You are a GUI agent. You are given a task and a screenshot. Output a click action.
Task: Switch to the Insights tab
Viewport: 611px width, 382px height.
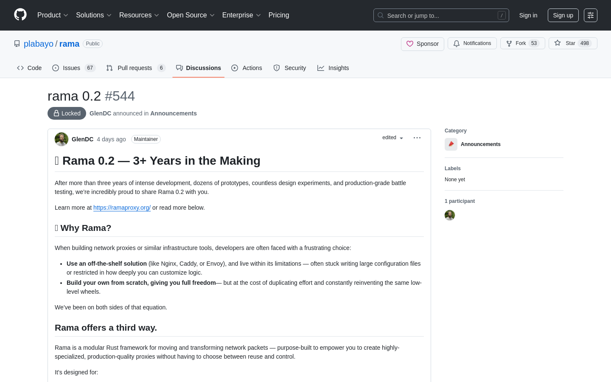(333, 68)
